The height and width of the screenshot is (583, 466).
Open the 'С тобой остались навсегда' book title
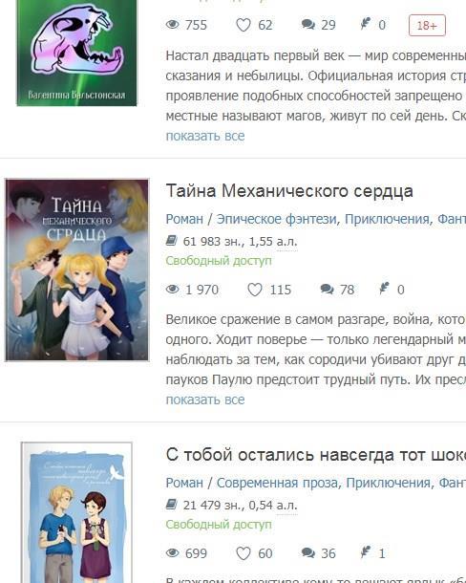[x=316, y=455]
